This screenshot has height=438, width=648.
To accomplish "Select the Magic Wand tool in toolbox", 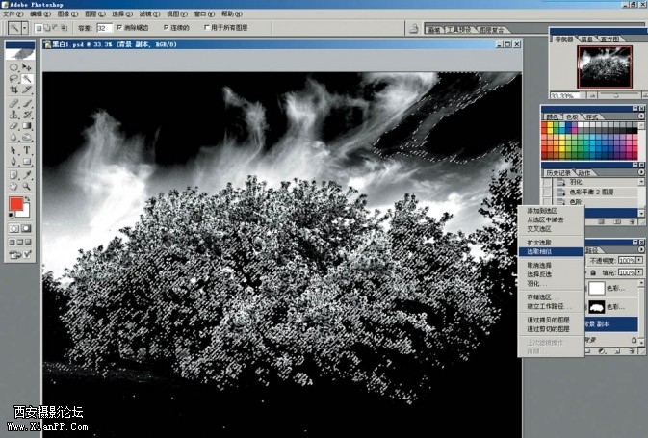I will [x=28, y=78].
